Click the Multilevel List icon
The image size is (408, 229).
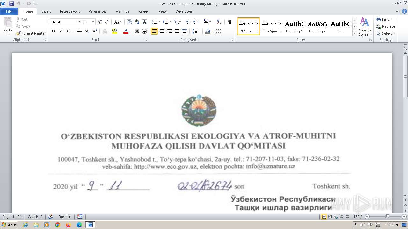[176, 22]
